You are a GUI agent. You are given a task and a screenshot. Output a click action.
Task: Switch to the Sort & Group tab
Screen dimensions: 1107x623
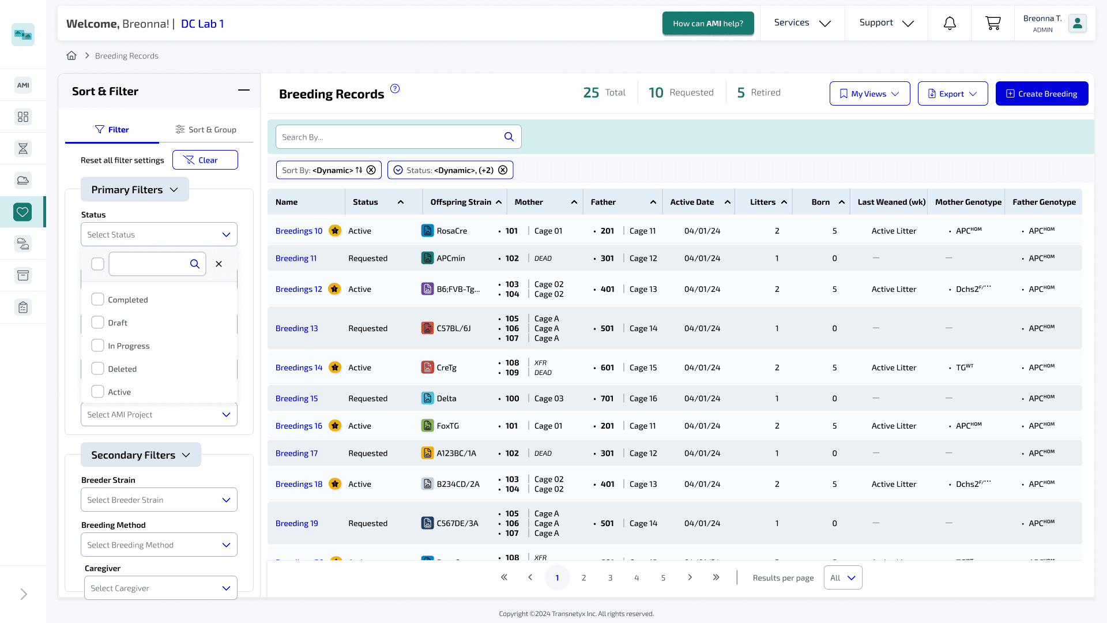(x=206, y=130)
